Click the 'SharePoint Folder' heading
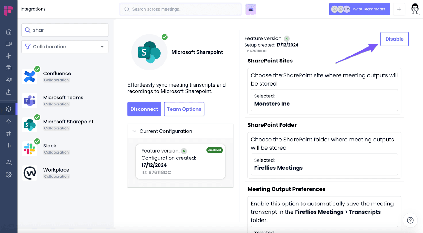423x233 pixels. pyautogui.click(x=272, y=125)
